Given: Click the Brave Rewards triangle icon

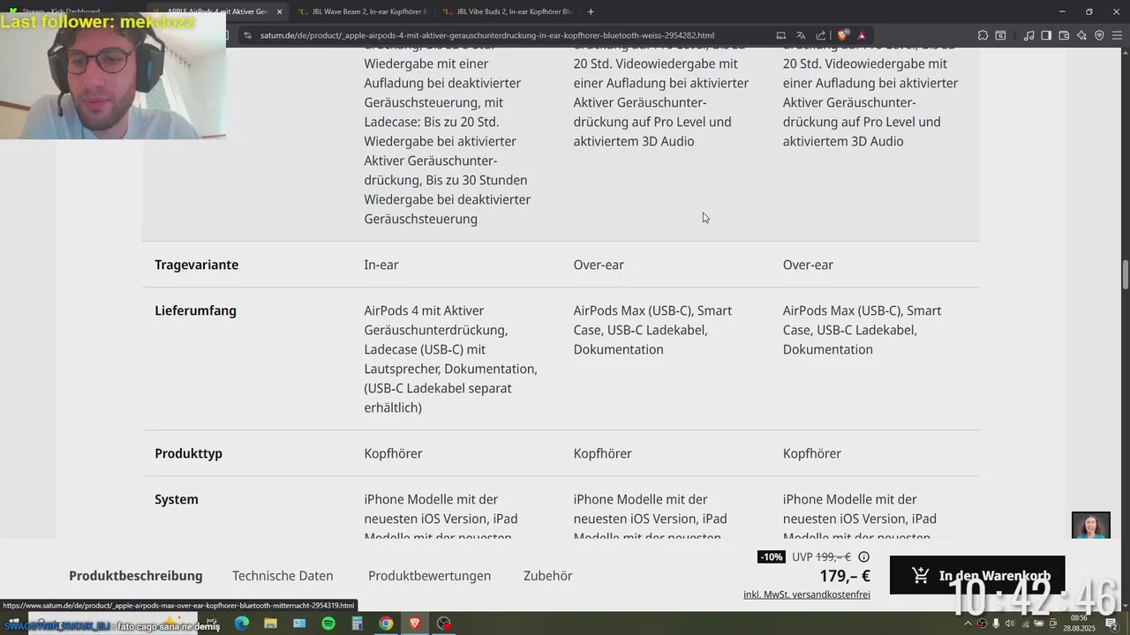Looking at the screenshot, I should pos(862,35).
